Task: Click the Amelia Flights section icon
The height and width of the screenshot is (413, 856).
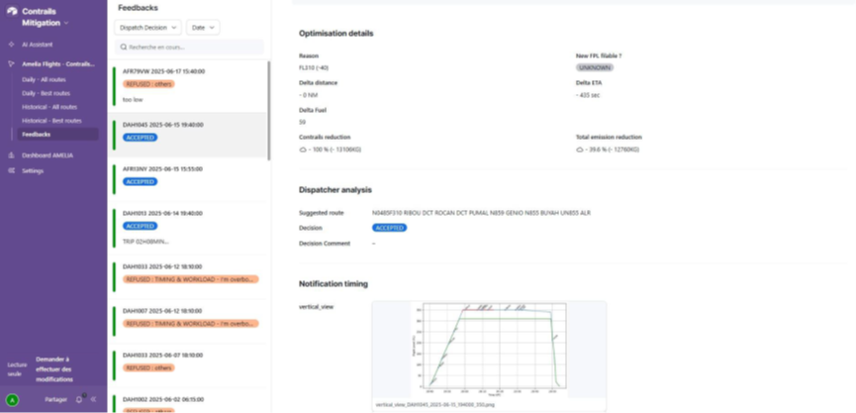Action: tap(12, 63)
